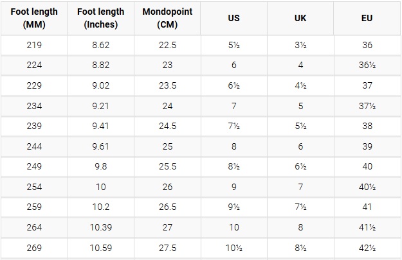Select the 10 inches cell
The width and height of the screenshot is (402, 260).
pos(101,187)
